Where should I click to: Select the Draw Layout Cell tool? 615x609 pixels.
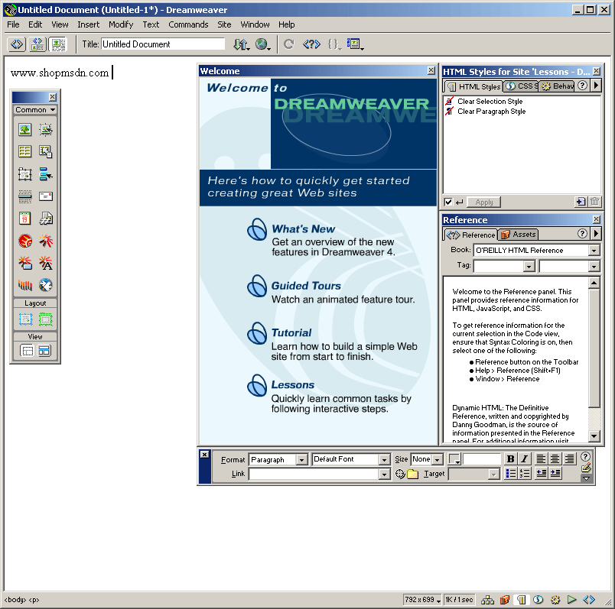[25, 319]
